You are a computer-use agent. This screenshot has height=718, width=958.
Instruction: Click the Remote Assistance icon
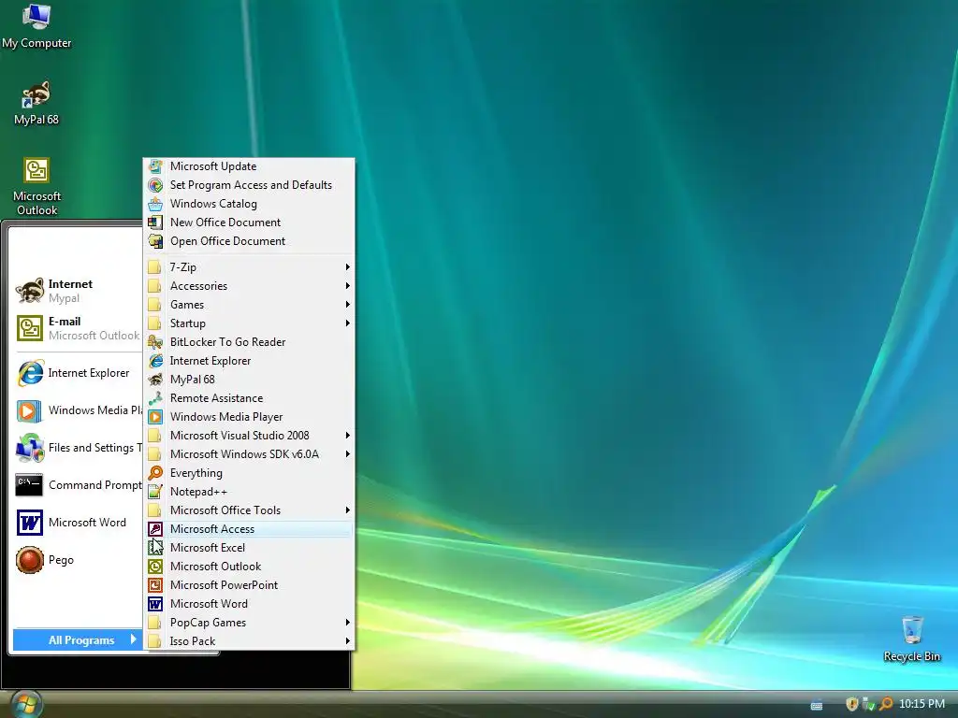click(x=156, y=398)
